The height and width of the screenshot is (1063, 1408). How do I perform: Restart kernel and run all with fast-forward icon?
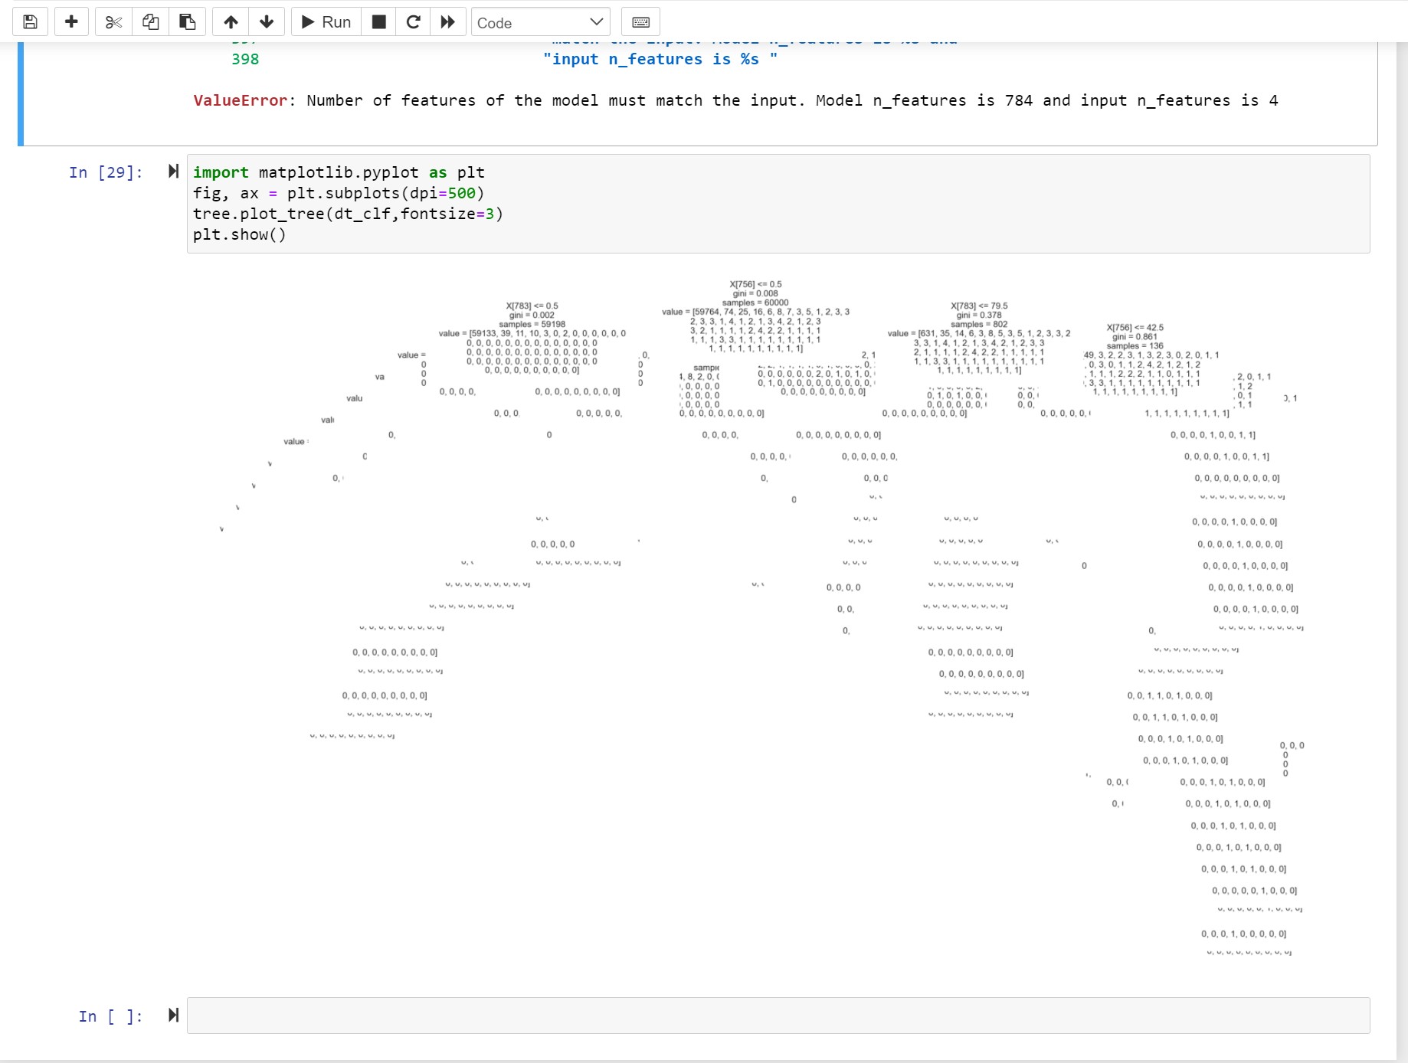(447, 21)
